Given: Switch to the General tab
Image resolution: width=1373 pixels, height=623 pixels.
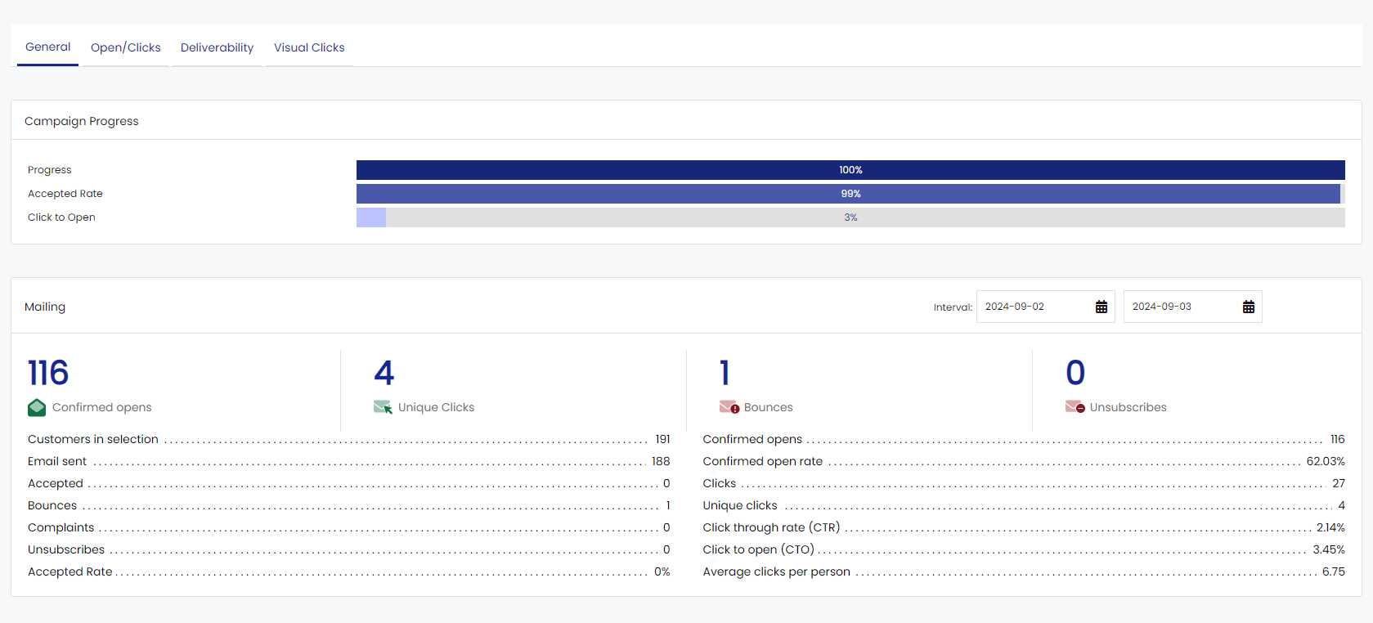Looking at the screenshot, I should point(47,47).
